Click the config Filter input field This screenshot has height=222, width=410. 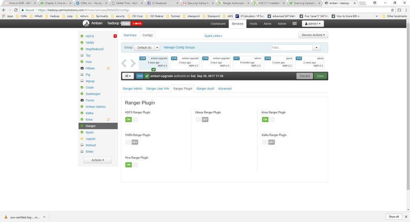292,48
